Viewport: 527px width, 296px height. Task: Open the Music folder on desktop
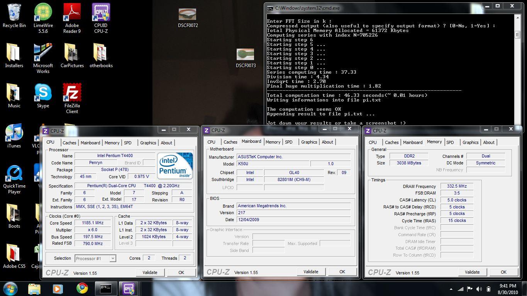[14, 96]
